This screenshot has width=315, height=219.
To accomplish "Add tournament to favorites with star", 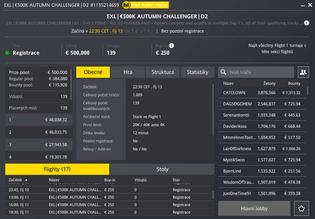I will (x=301, y=208).
